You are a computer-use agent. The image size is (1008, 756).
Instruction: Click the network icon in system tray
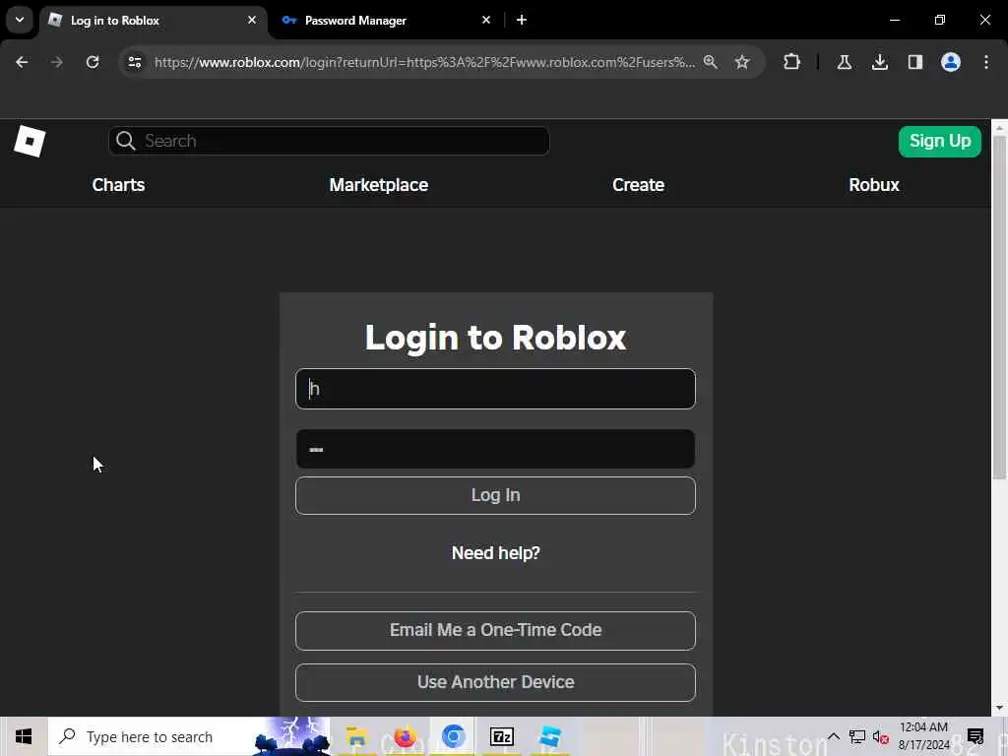857,736
